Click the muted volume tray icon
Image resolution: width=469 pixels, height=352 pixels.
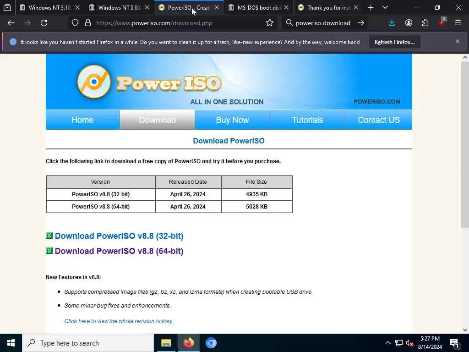(410, 343)
